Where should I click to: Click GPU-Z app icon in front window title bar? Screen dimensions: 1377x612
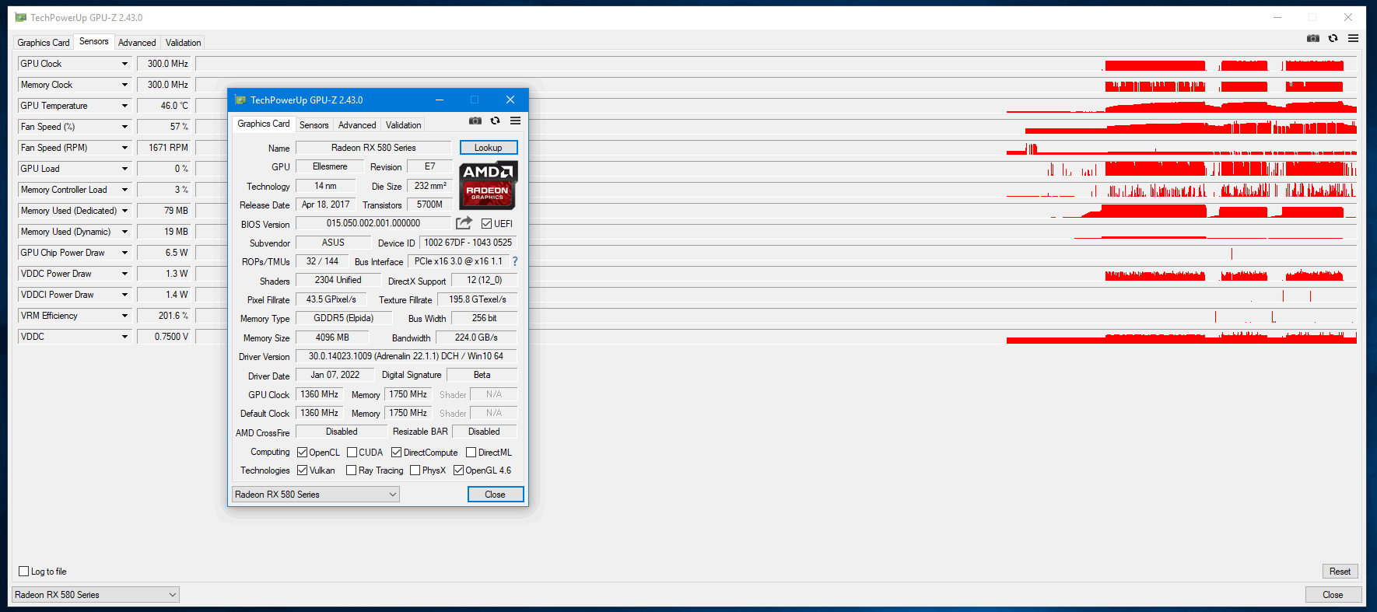pyautogui.click(x=240, y=100)
